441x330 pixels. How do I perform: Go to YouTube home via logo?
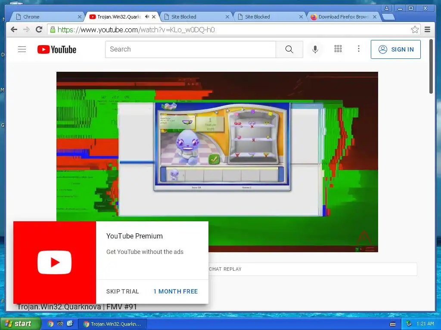tap(57, 49)
